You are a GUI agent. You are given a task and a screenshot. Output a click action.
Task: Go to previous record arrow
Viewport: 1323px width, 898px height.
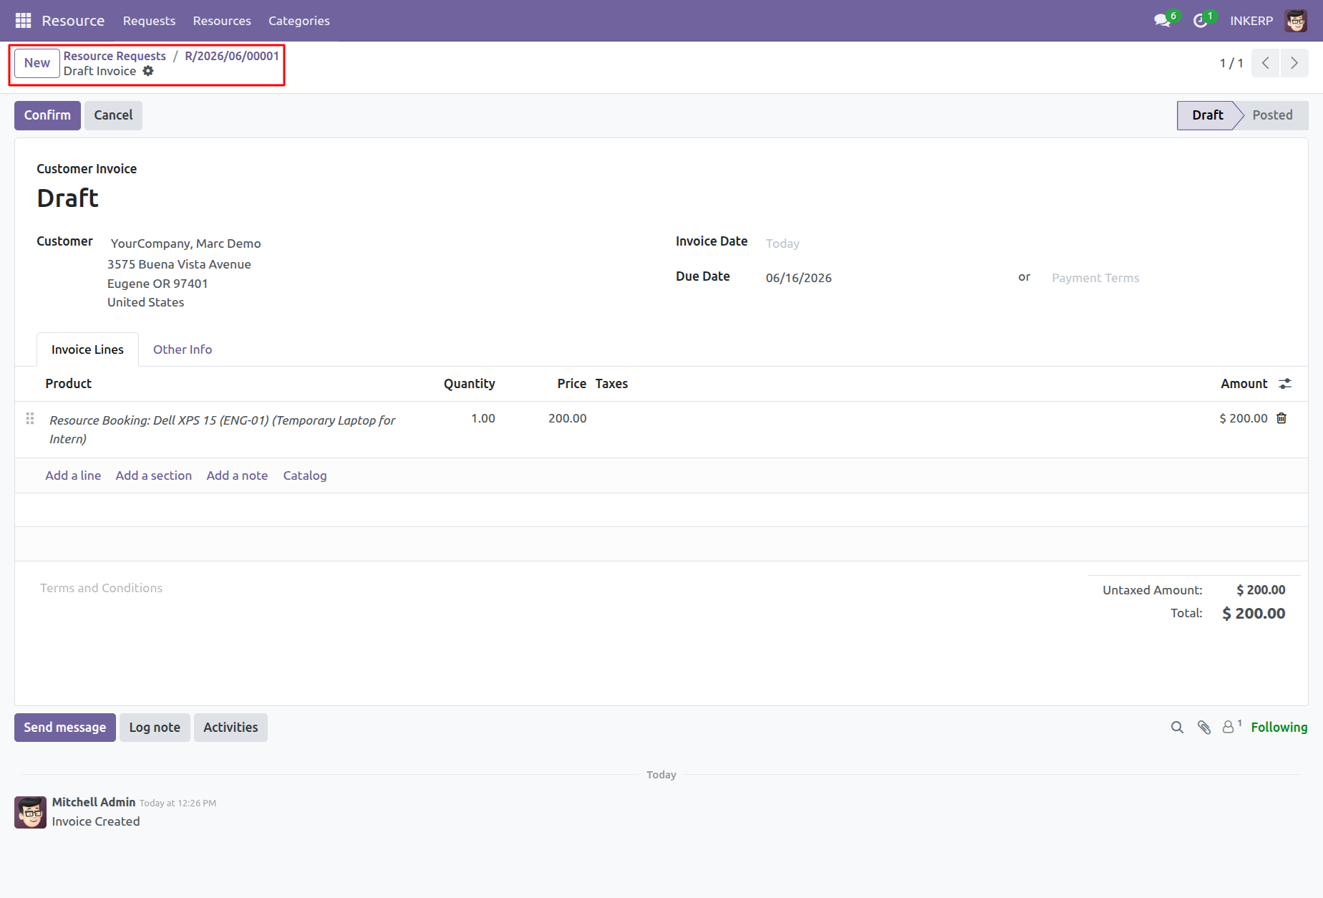point(1266,63)
